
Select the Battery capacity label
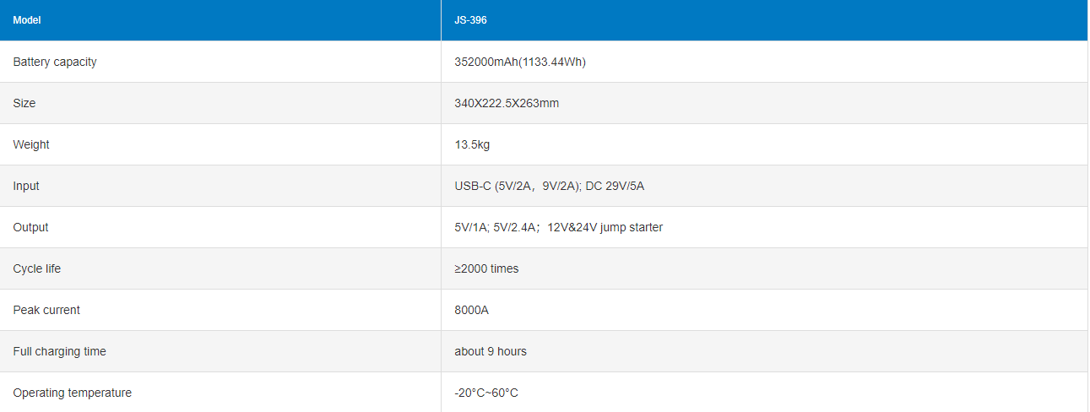55,62
